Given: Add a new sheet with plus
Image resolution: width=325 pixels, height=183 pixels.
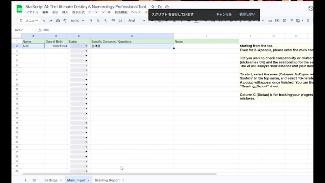Looking at the screenshot, I should click(x=25, y=180).
